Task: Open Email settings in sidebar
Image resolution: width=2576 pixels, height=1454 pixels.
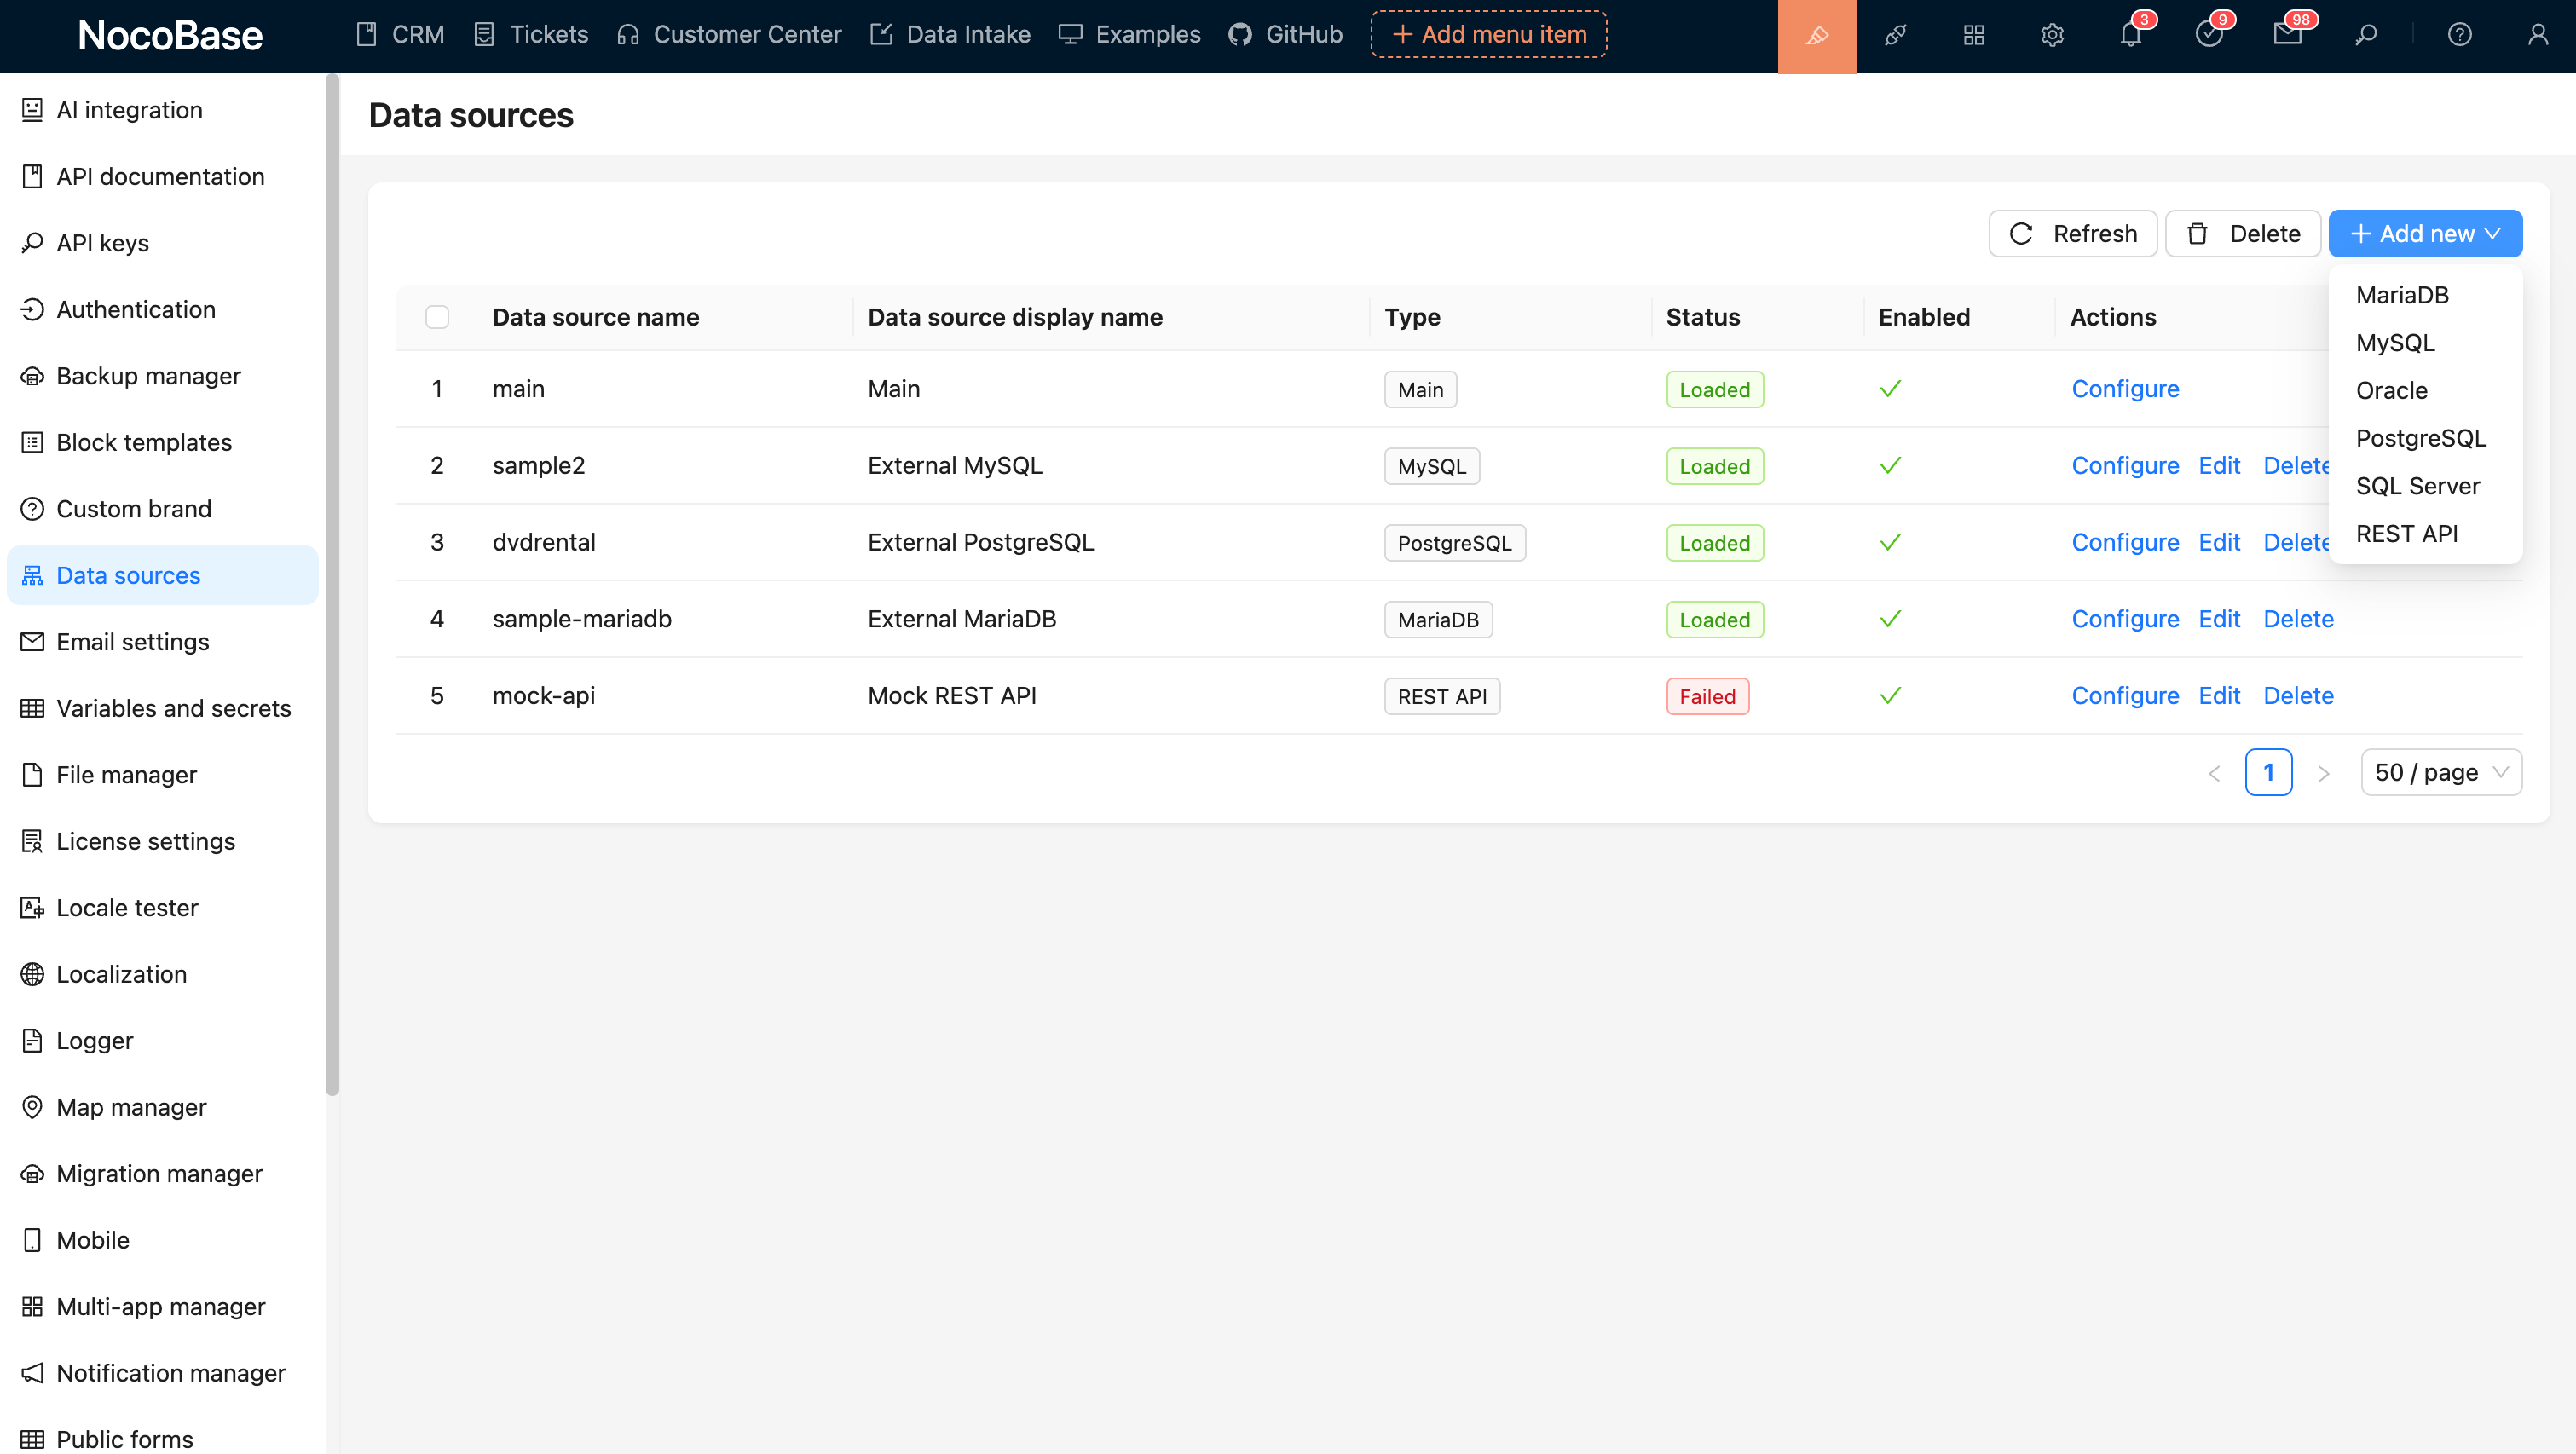Action: (163, 642)
